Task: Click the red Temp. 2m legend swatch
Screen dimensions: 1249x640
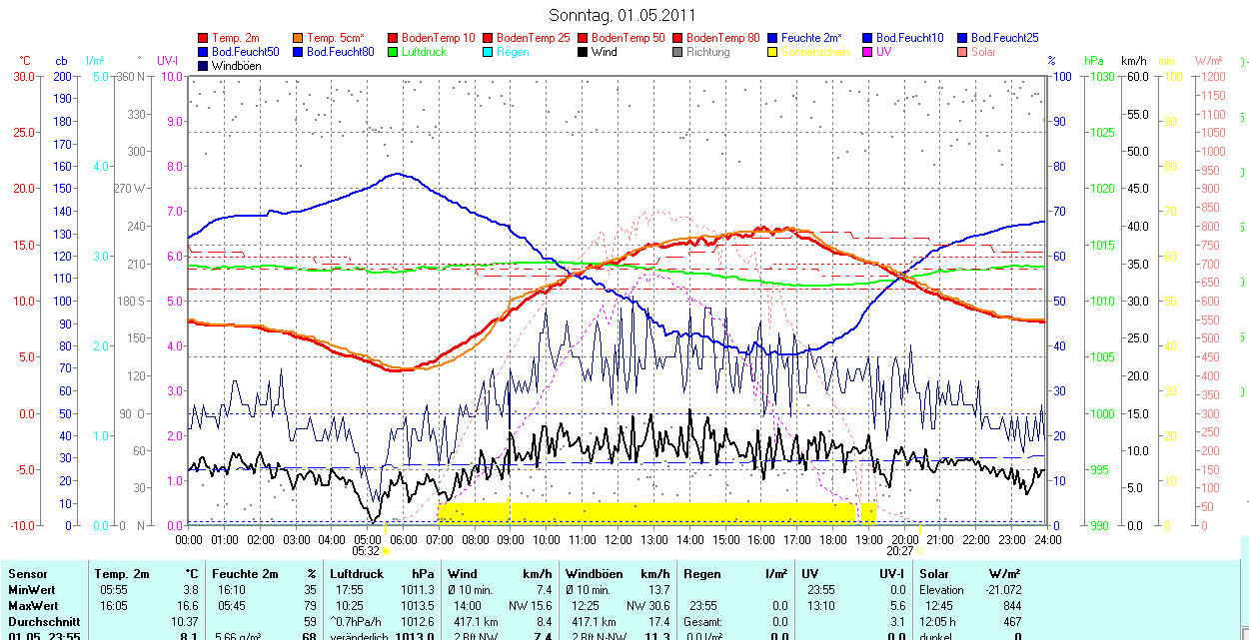Action: [204, 38]
